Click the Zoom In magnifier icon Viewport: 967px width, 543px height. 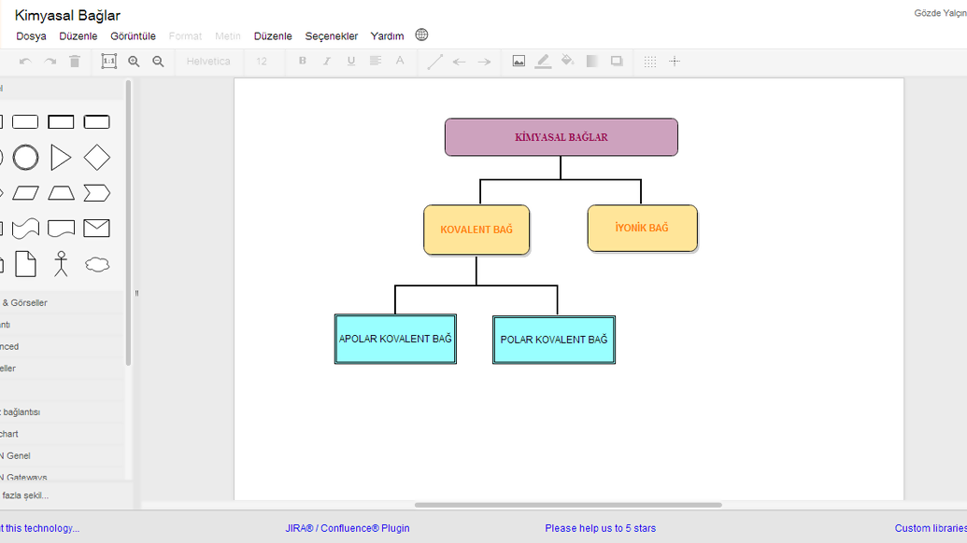(135, 61)
